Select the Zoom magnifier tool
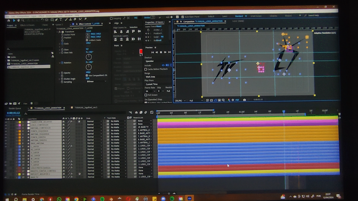Image resolution: width=358 pixels, height=201 pixels. [22, 20]
